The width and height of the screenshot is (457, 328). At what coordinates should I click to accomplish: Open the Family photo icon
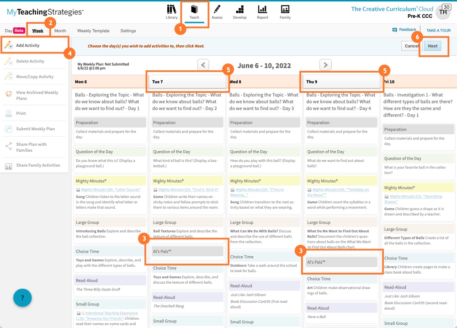pyautogui.click(x=285, y=10)
